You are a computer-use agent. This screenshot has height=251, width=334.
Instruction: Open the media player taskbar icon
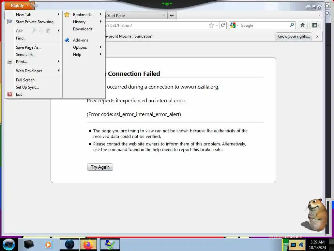click(x=49, y=244)
